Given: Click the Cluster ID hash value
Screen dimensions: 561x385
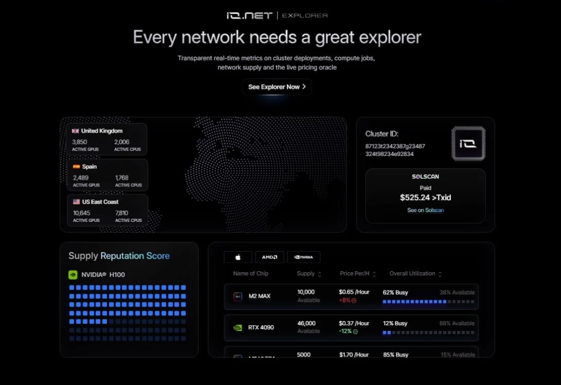Looking at the screenshot, I should point(395,150).
